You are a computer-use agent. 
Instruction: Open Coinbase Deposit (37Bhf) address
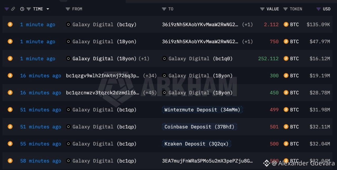pos(199,127)
